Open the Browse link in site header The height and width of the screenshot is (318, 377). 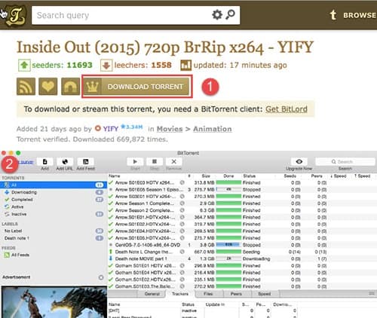tap(360, 15)
